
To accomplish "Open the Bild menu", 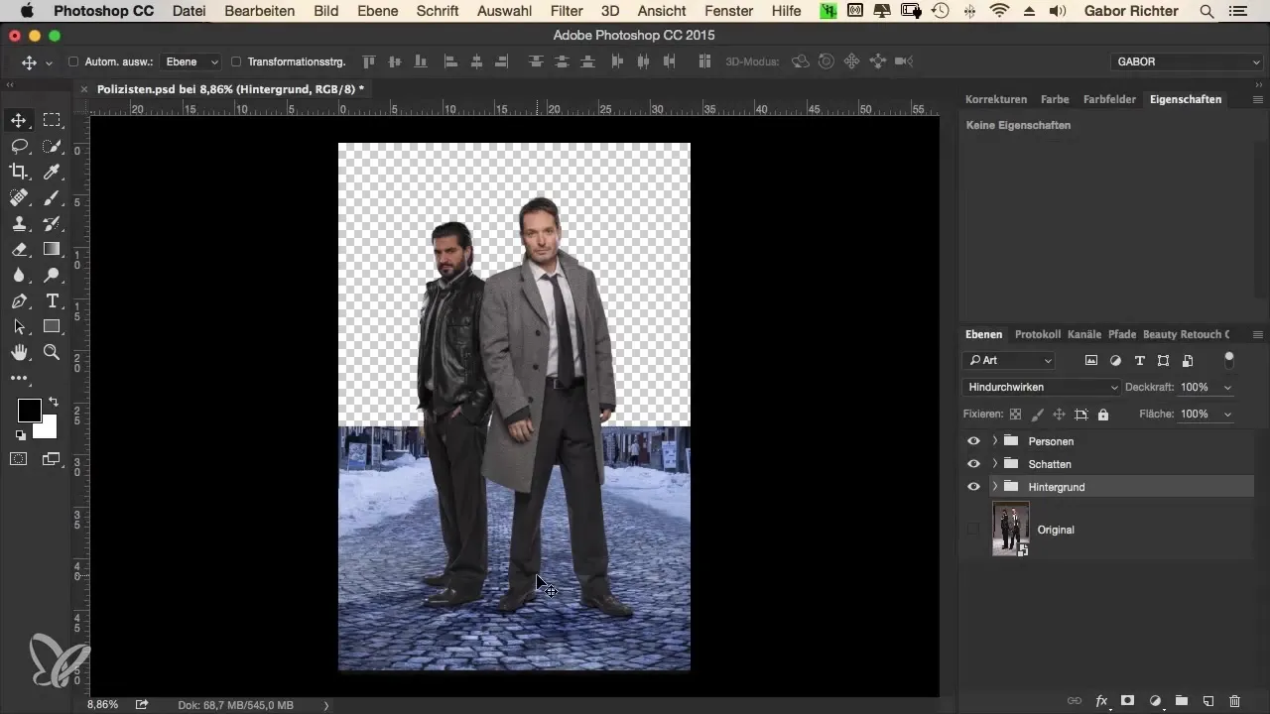I will coord(324,12).
